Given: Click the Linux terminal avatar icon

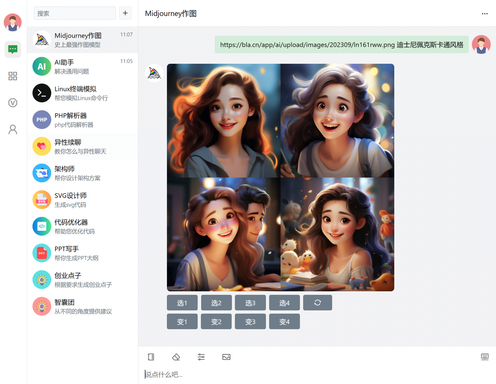Looking at the screenshot, I should pyautogui.click(x=42, y=93).
